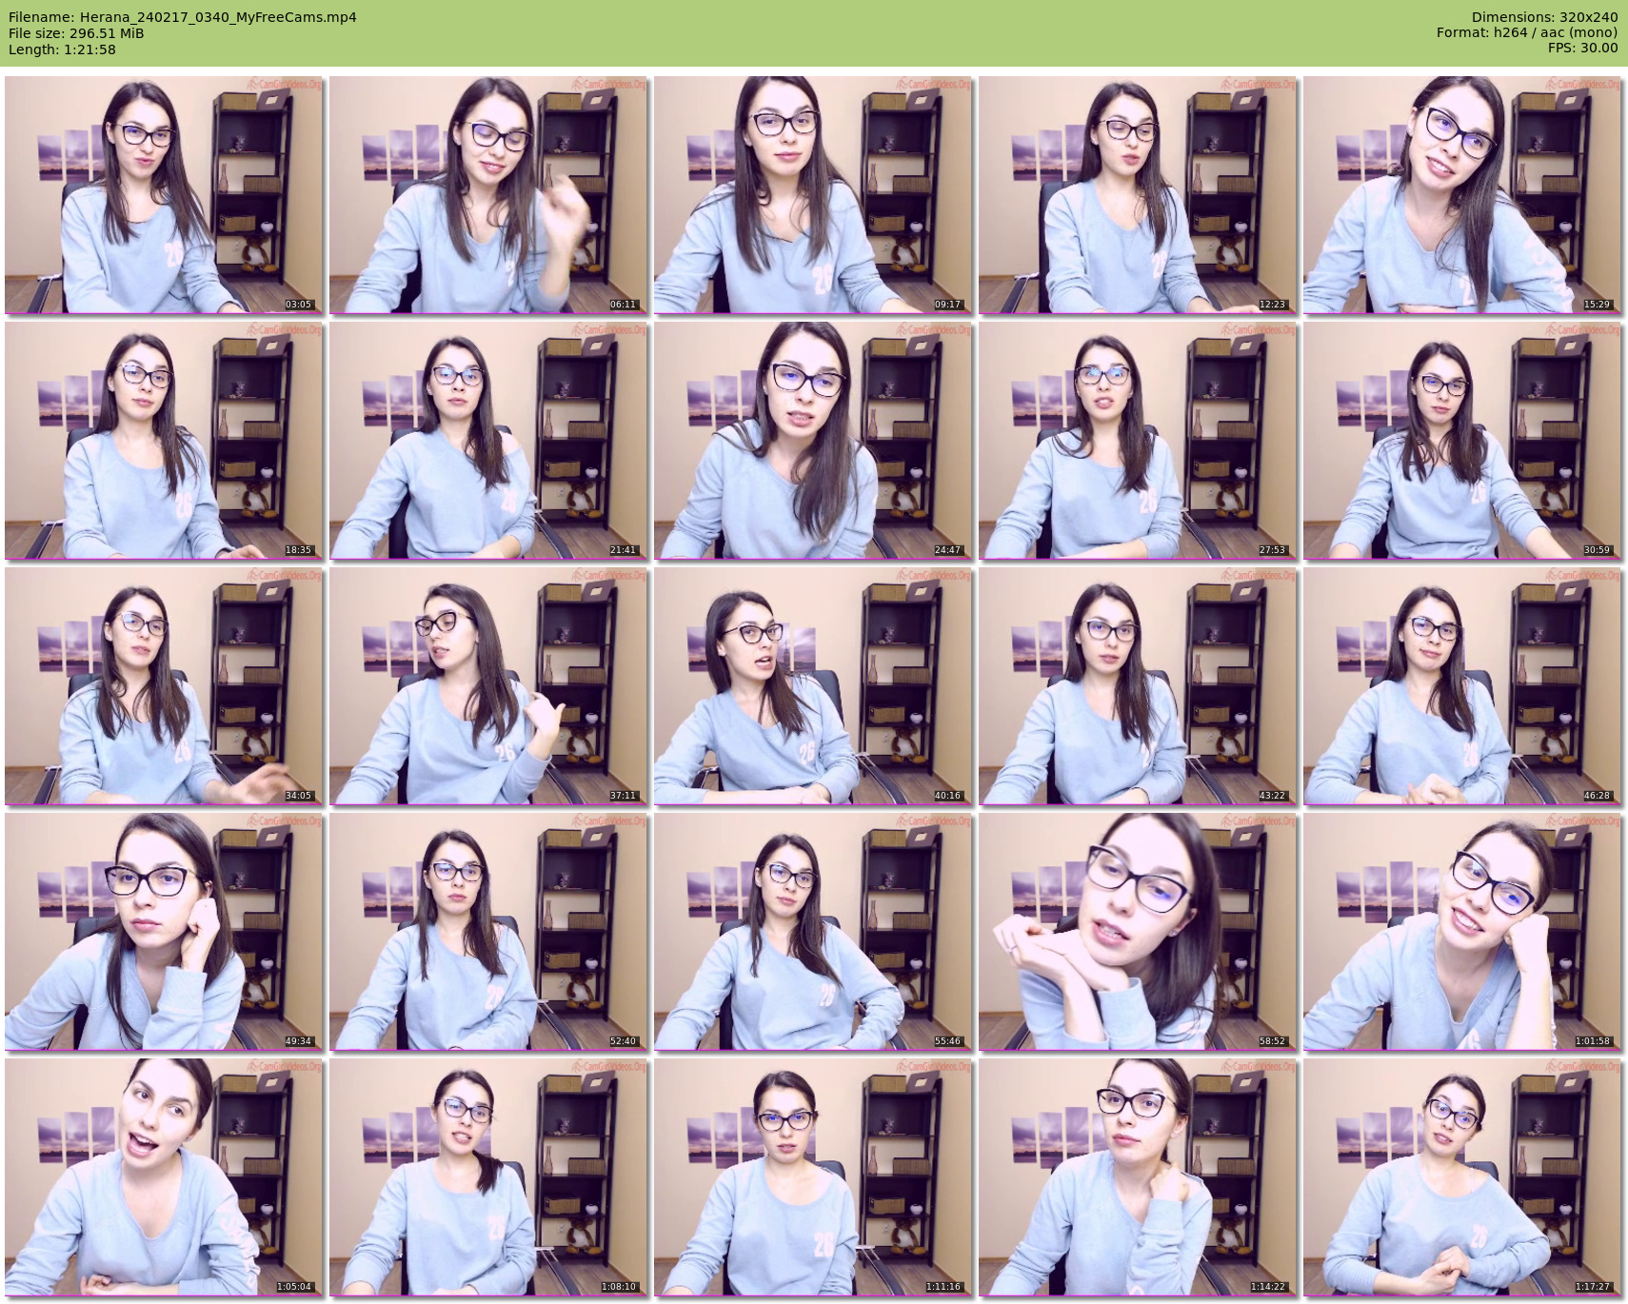Select the frame with timestamp 06:11
This screenshot has width=1628, height=1304.
(x=488, y=195)
